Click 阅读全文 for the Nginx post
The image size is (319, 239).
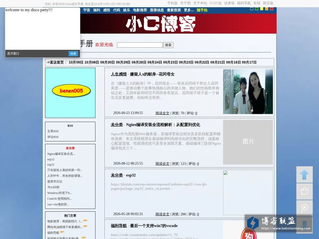162,164
